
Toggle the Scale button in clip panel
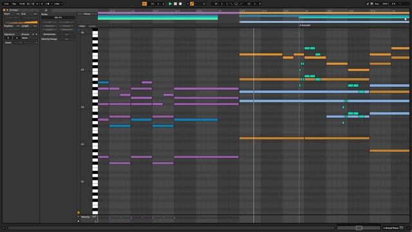(x=8, y=43)
